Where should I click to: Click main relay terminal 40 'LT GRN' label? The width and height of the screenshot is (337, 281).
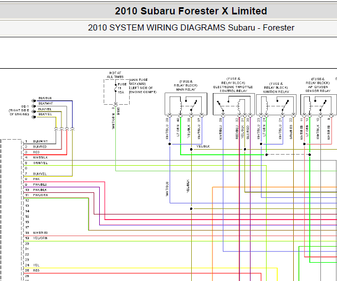[178, 130]
